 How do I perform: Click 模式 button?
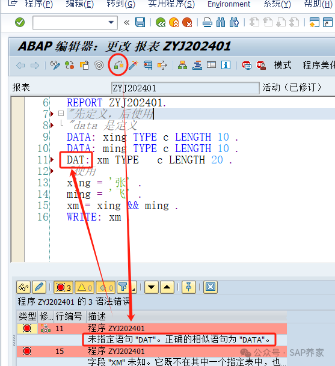tap(283, 65)
